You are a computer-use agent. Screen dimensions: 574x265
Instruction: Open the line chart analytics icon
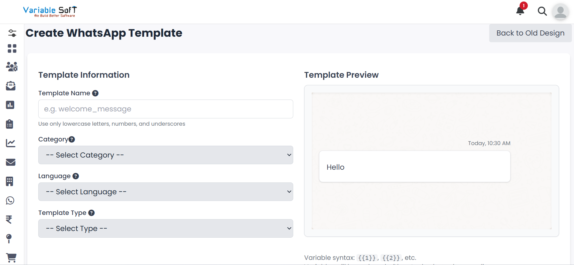click(x=11, y=143)
